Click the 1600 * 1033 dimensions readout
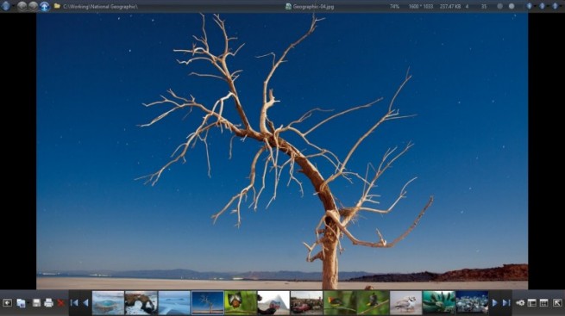The image size is (565, 316). point(420,7)
